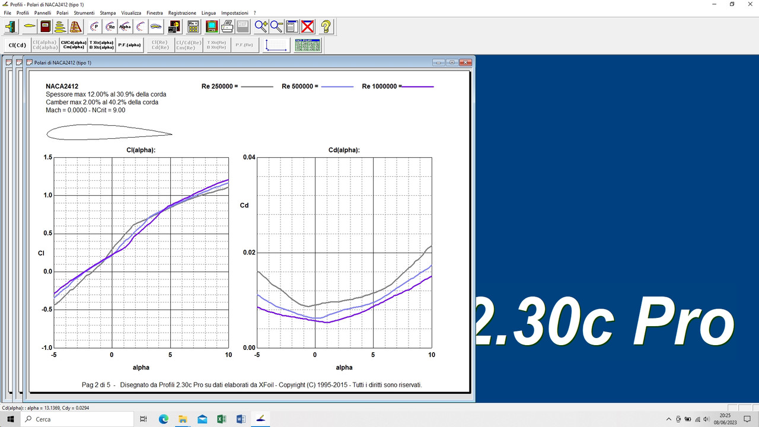Open Microsoft Edge from the taskbar
This screenshot has height=427, width=759.
click(164, 419)
